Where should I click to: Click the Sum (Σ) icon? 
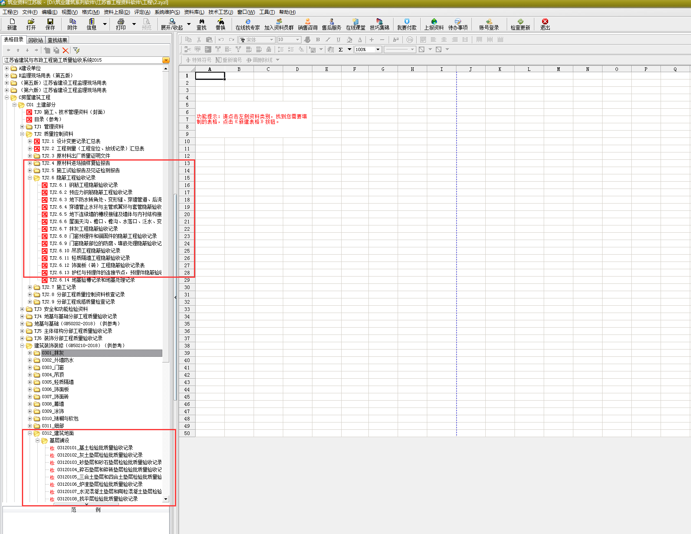click(340, 49)
